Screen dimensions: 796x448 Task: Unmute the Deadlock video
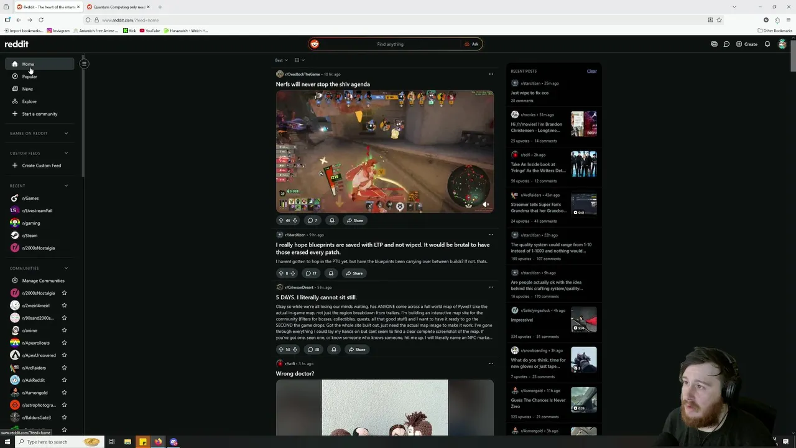click(486, 204)
